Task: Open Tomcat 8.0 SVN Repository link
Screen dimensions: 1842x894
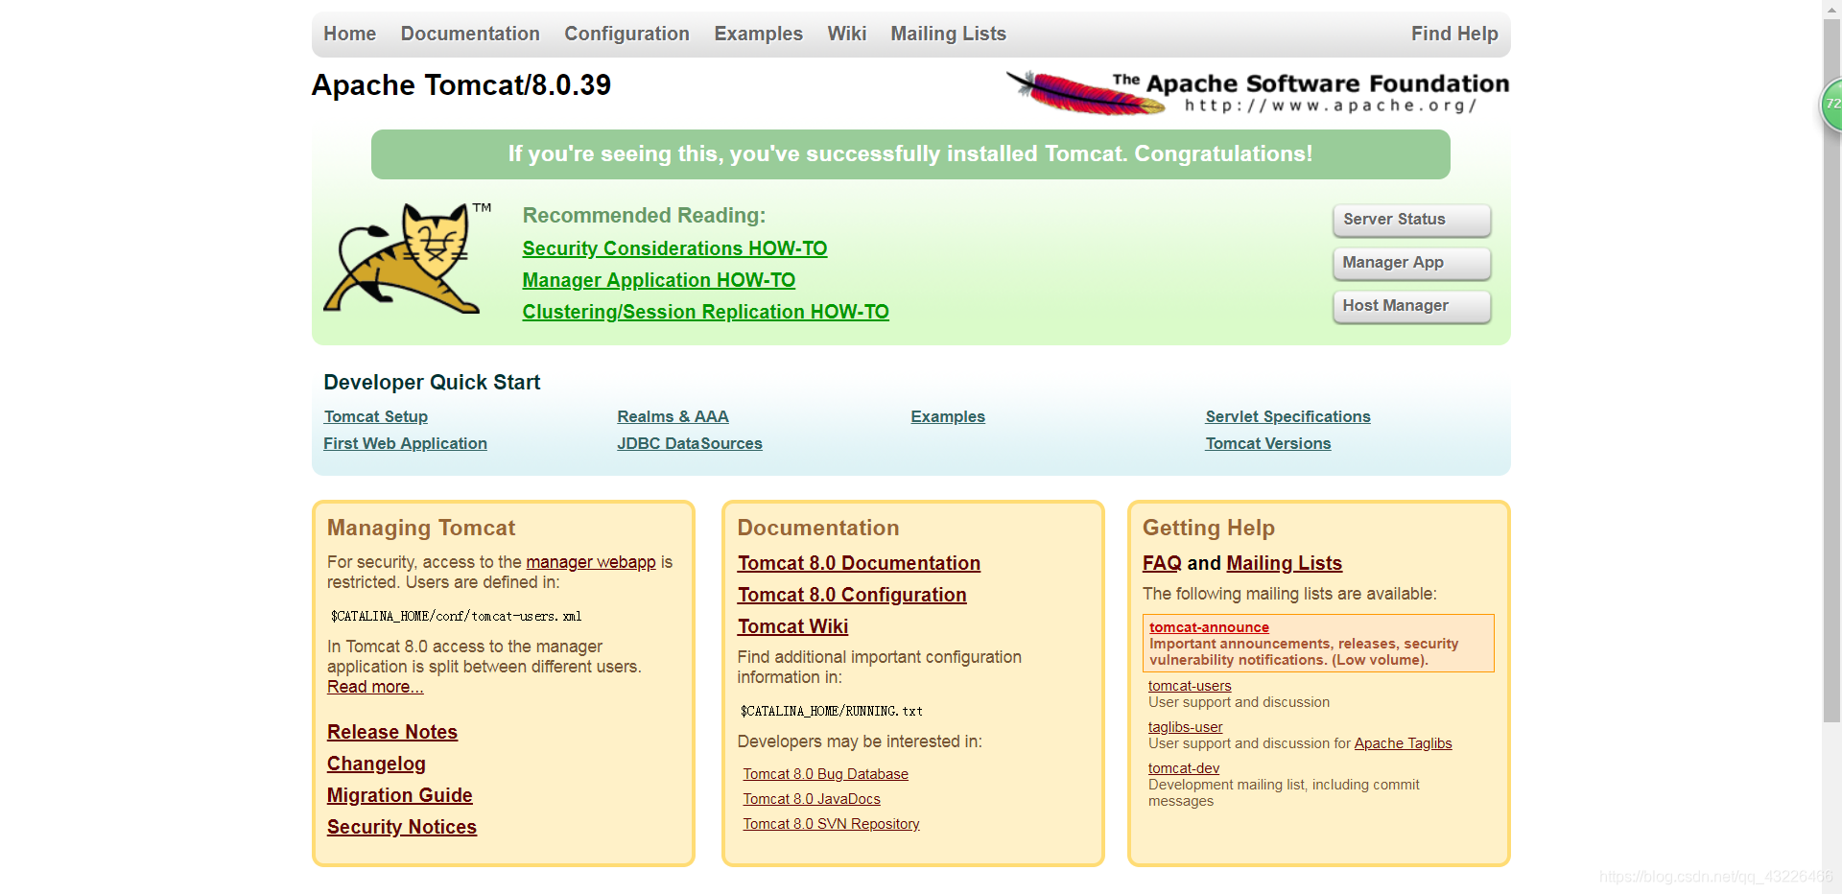Action: click(831, 824)
